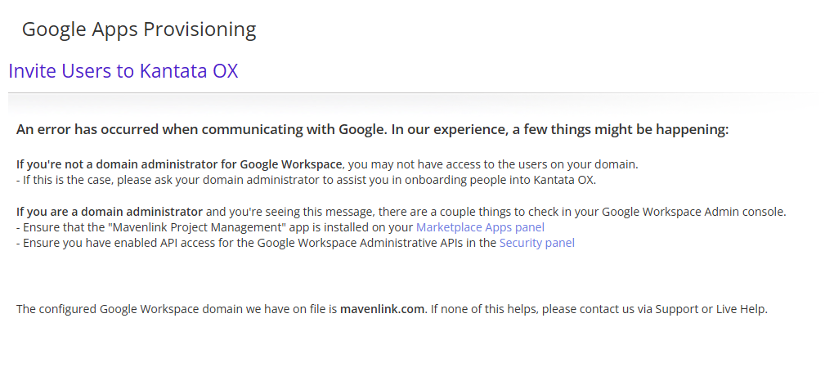Click bold "If you are a domain administrator" text
Viewport: 825px width, 372px height.
tap(110, 212)
